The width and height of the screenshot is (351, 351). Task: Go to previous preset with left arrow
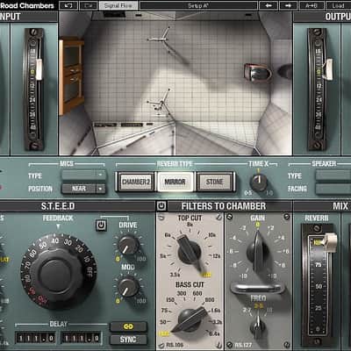pos(269,5)
